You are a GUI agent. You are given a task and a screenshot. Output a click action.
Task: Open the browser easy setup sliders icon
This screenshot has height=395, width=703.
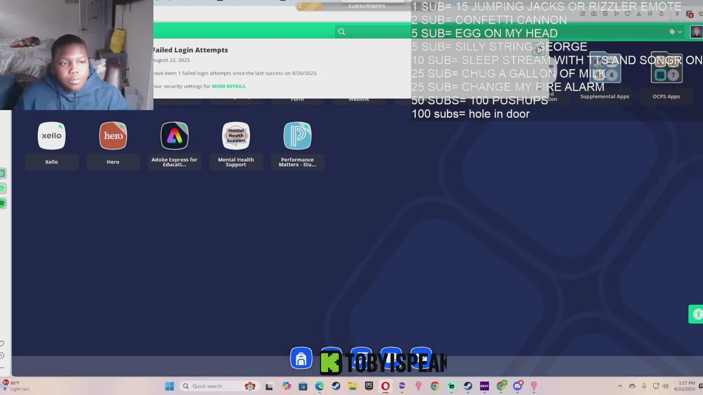point(650,14)
